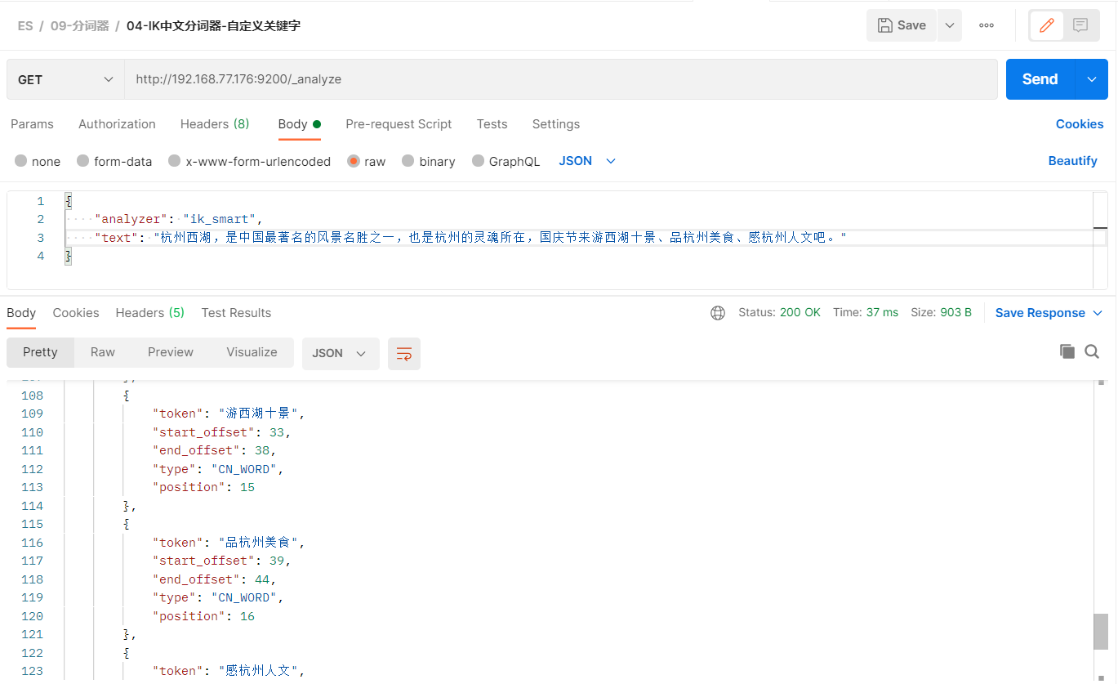The image size is (1118, 684).
Task: Click the network globe icon
Action: click(718, 313)
